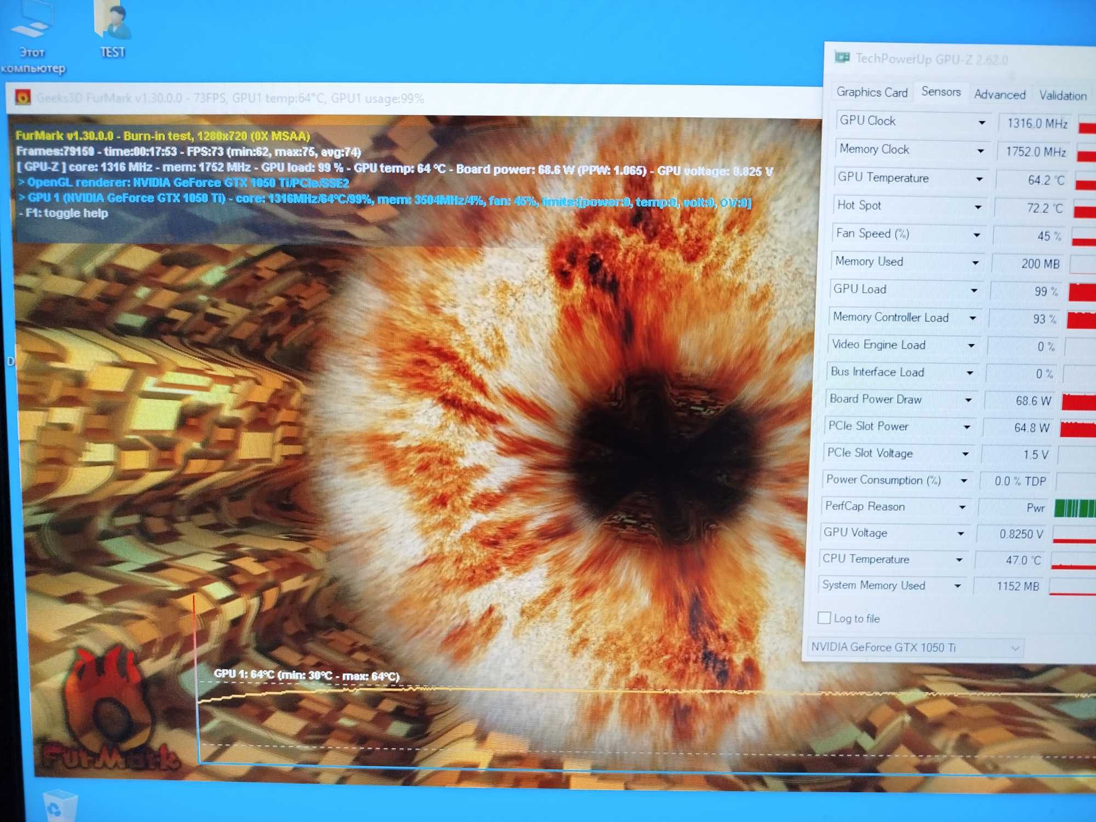Expand the CPU Temperature dropdown

(x=959, y=560)
